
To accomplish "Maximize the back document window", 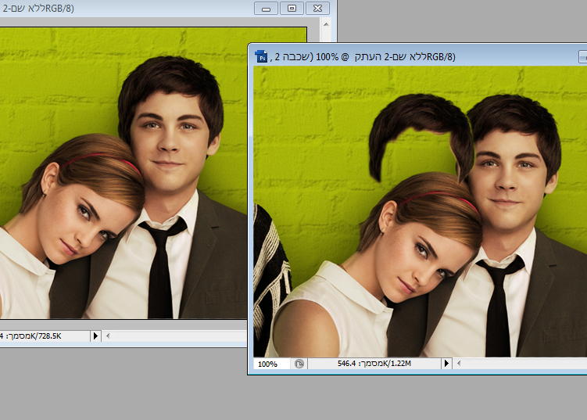I will point(292,9).
